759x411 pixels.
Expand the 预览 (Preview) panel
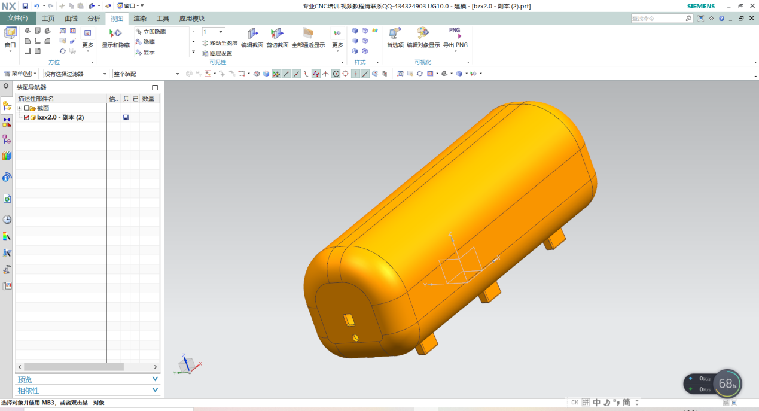87,379
